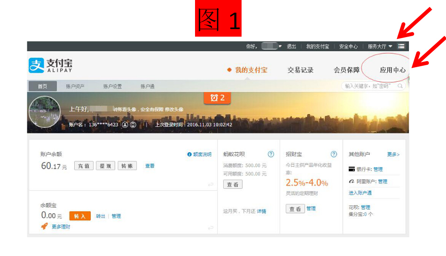Click the rocket icon near 更多理财
The height and width of the screenshot is (256, 446).
(44, 226)
